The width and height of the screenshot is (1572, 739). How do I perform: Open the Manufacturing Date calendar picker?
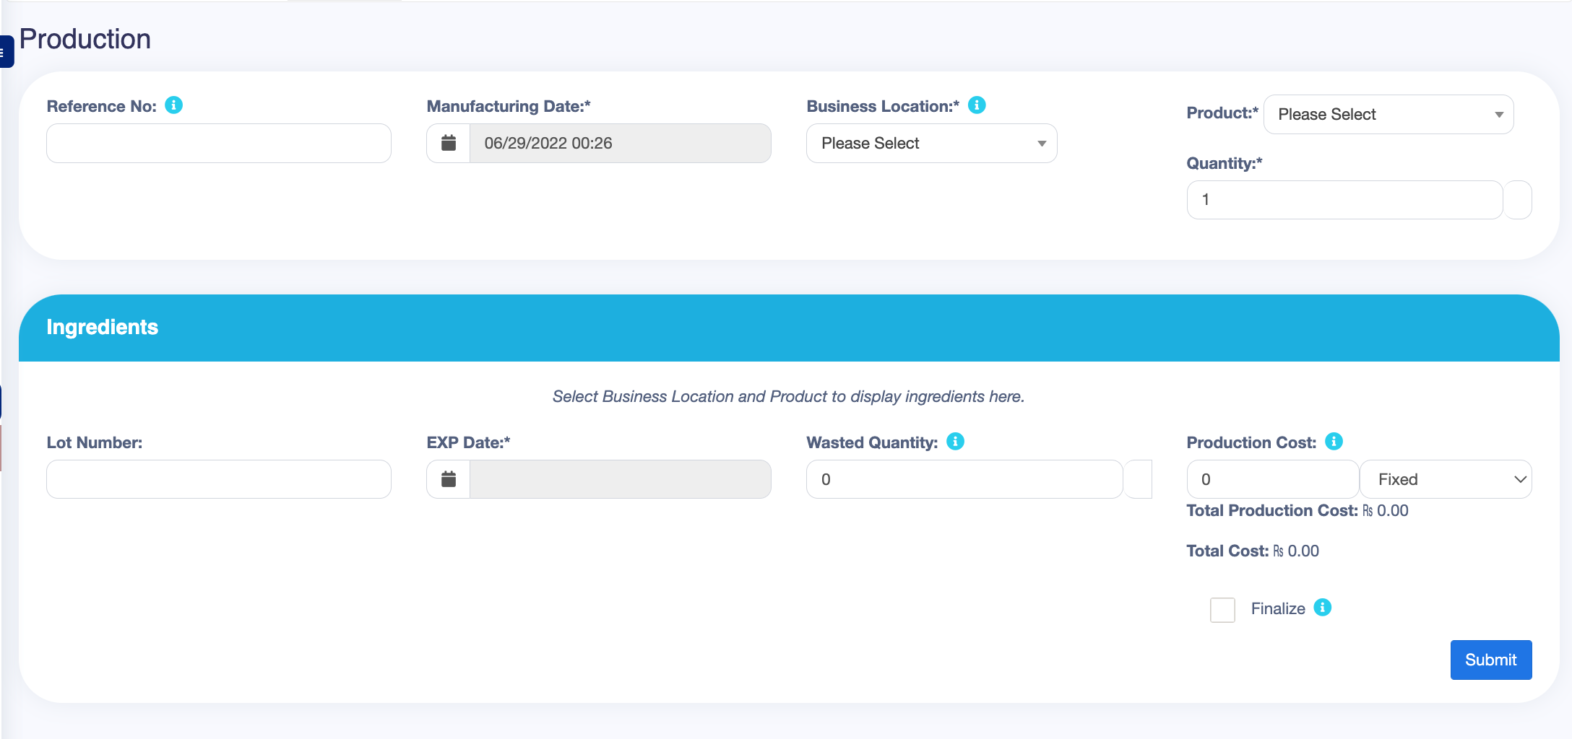(x=448, y=143)
